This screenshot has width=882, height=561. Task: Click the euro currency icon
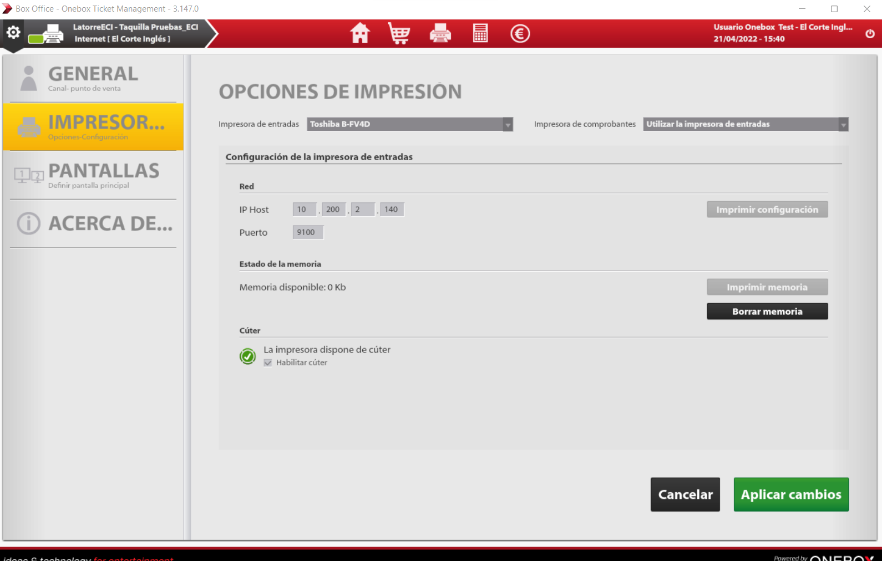tap(520, 33)
